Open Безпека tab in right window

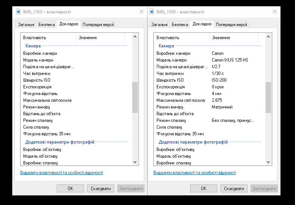click(180, 24)
